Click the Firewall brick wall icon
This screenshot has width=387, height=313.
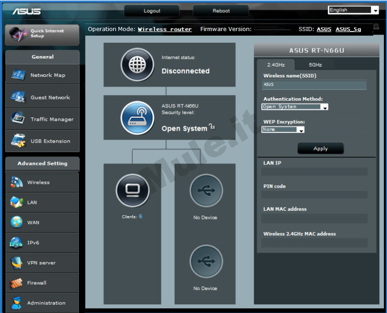16,283
